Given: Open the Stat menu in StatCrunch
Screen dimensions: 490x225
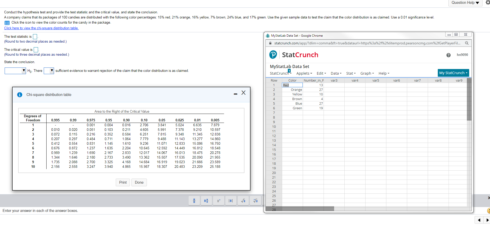Looking at the screenshot, I should tap(351, 73).
